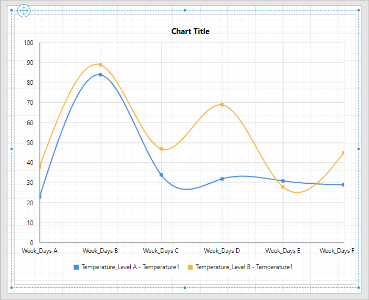The height and width of the screenshot is (300, 369).
Task: Select legend label Temperature_Level B - Temperature1
Action: coord(244,267)
